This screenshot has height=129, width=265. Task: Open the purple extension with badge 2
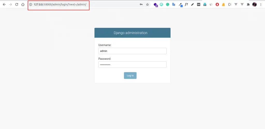156,5
